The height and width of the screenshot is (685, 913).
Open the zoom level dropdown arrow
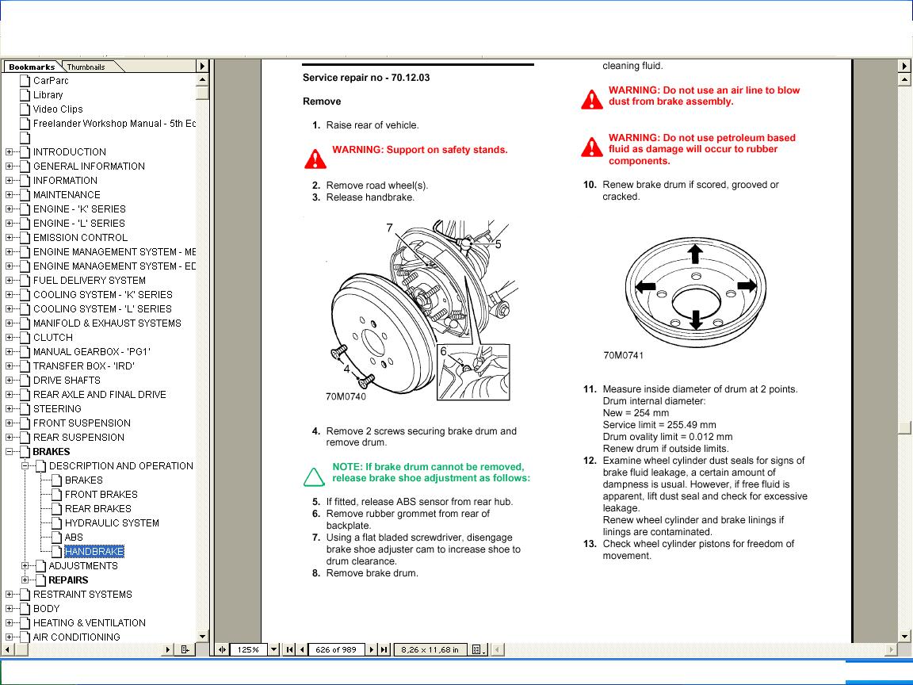[273, 649]
